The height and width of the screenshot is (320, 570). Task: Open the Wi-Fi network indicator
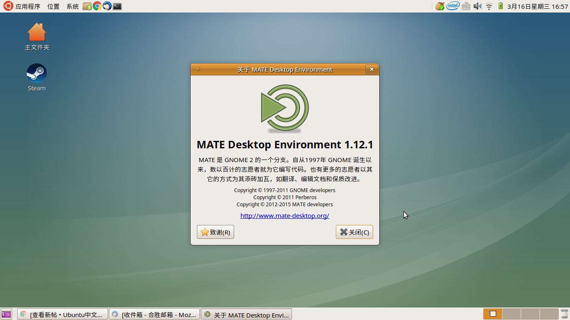[489, 6]
